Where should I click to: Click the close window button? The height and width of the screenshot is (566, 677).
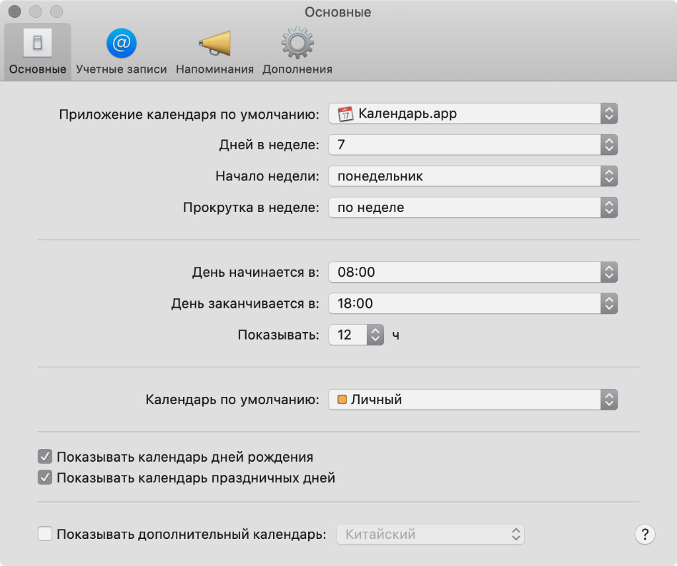(x=15, y=12)
